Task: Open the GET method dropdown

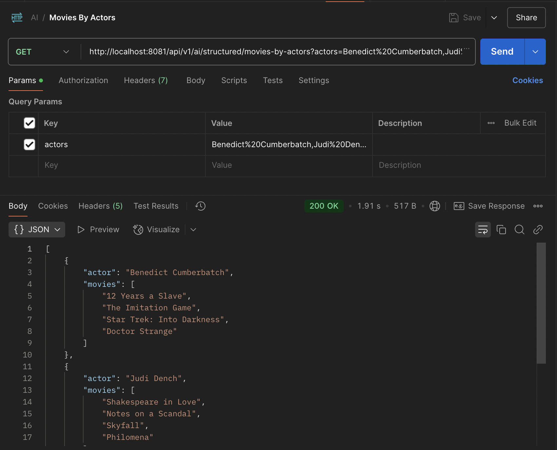Action: (43, 52)
